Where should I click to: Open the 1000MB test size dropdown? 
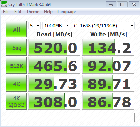[x=56, y=26]
